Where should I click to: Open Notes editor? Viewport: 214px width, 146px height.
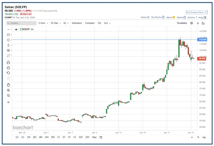(145, 17)
